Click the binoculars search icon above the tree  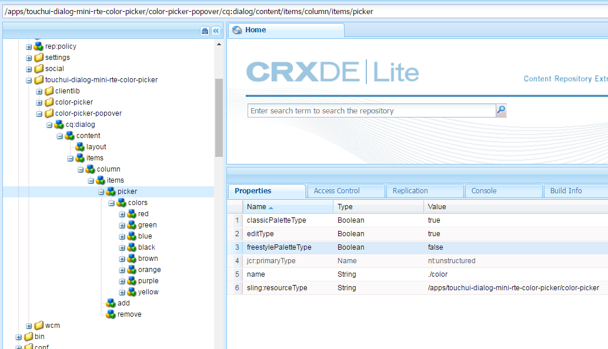pyautogui.click(x=204, y=29)
